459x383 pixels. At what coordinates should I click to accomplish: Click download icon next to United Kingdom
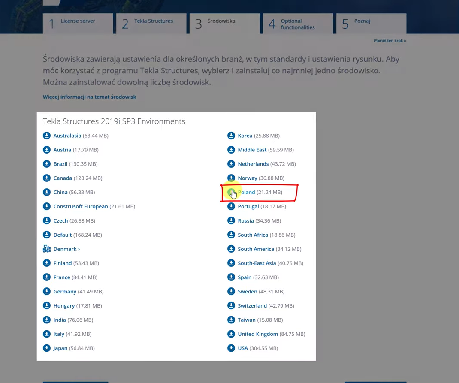pyautogui.click(x=231, y=334)
